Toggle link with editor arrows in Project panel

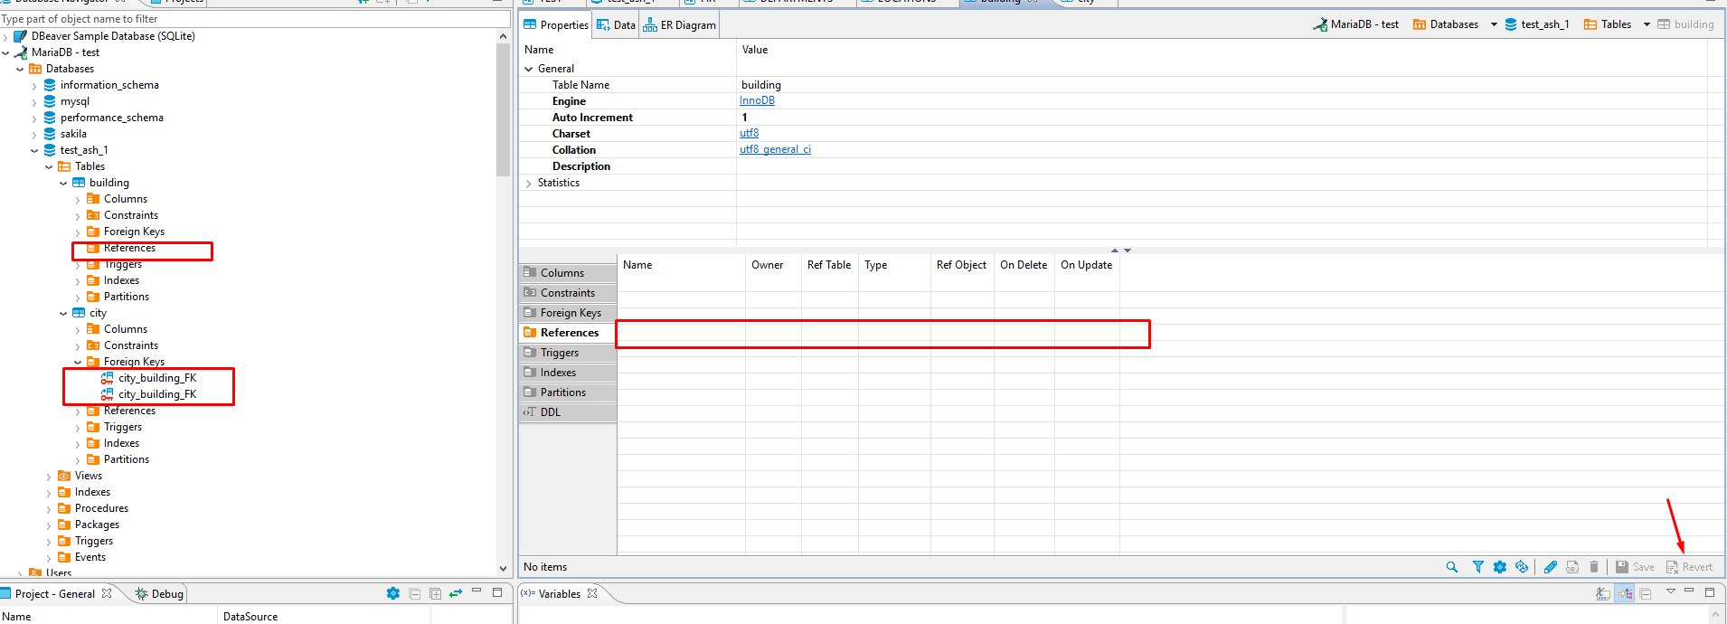point(456,593)
